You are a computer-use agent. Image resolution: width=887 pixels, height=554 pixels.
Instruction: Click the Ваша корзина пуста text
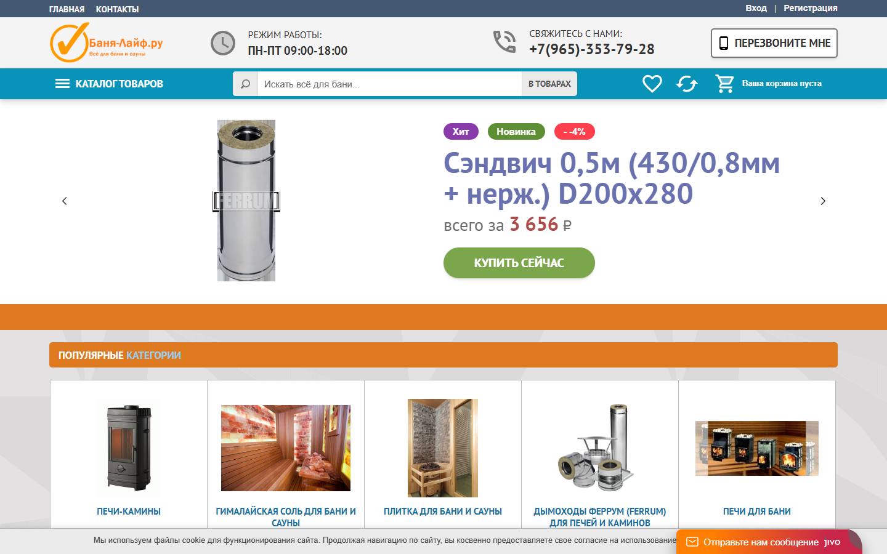pyautogui.click(x=782, y=83)
